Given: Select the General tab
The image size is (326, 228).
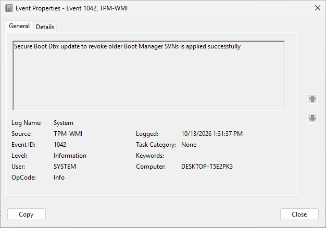Looking at the screenshot, I should point(19,26).
